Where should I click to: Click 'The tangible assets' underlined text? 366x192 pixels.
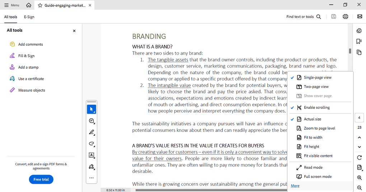168,60
